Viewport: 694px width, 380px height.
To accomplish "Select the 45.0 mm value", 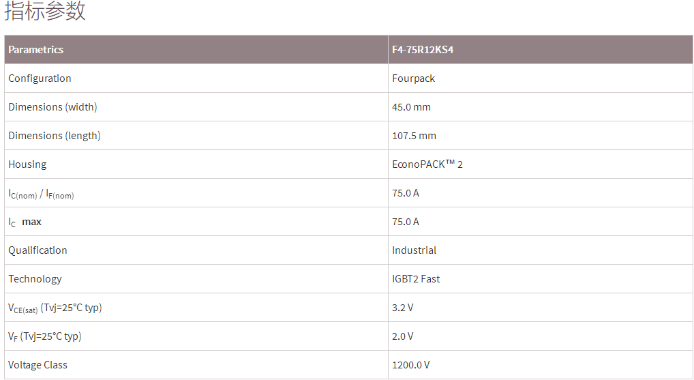I will tap(411, 107).
